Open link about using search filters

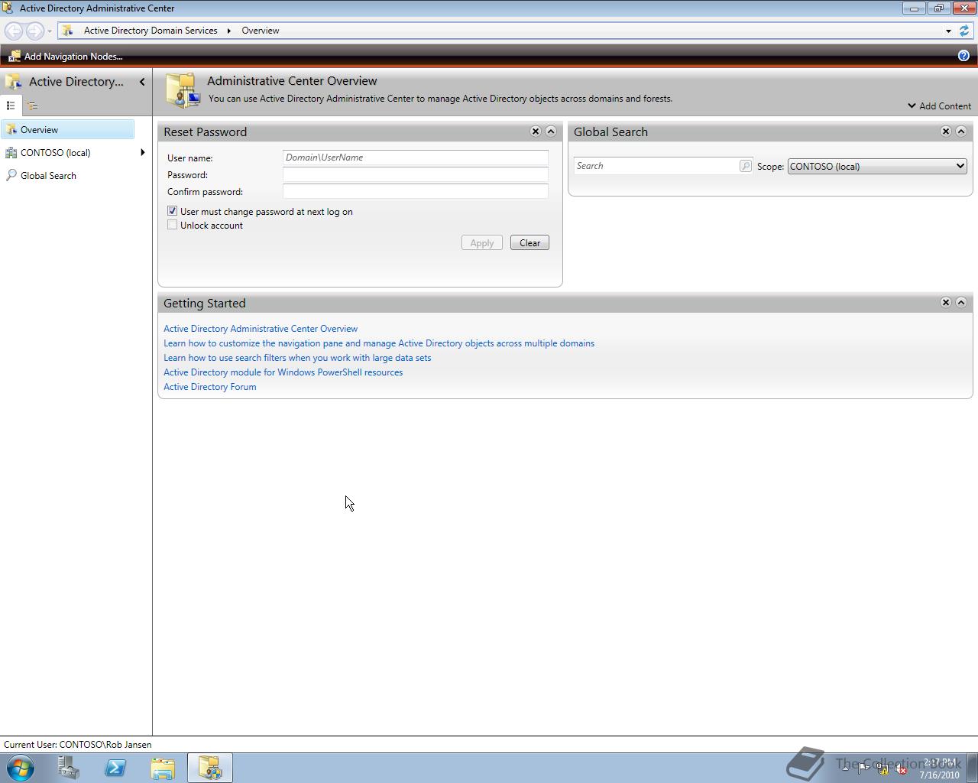coord(297,358)
